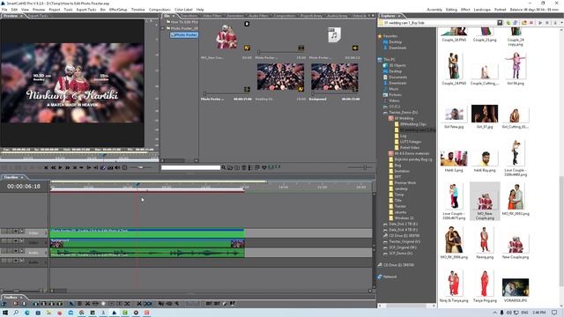564x317 pixels.
Task: Toggle the preview audio speaker icon
Action: 117,167
